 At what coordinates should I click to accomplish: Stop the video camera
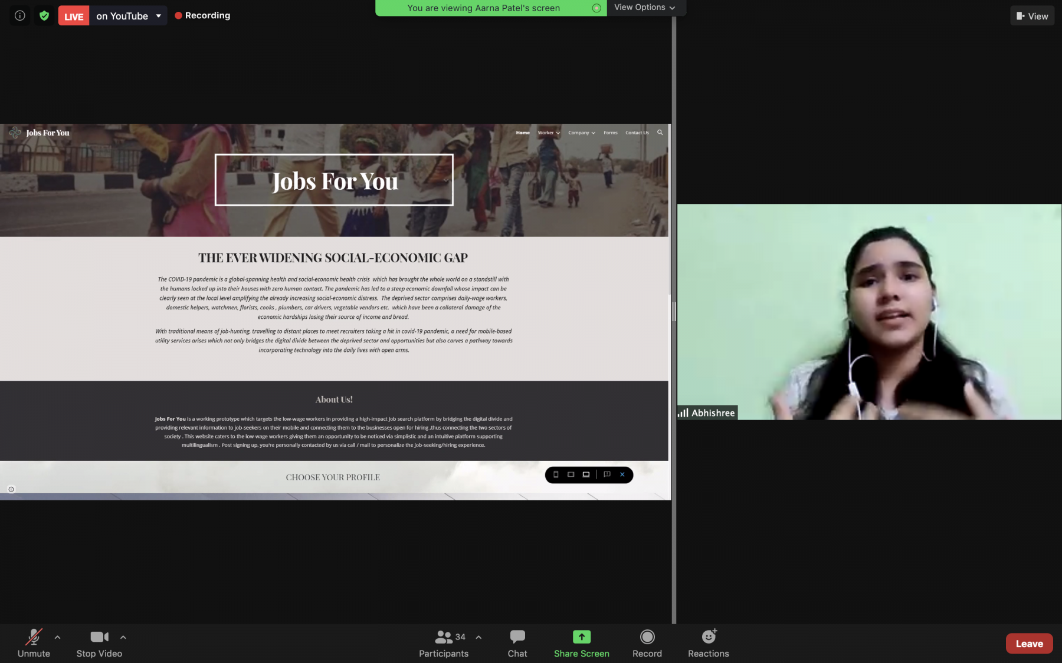[99, 643]
